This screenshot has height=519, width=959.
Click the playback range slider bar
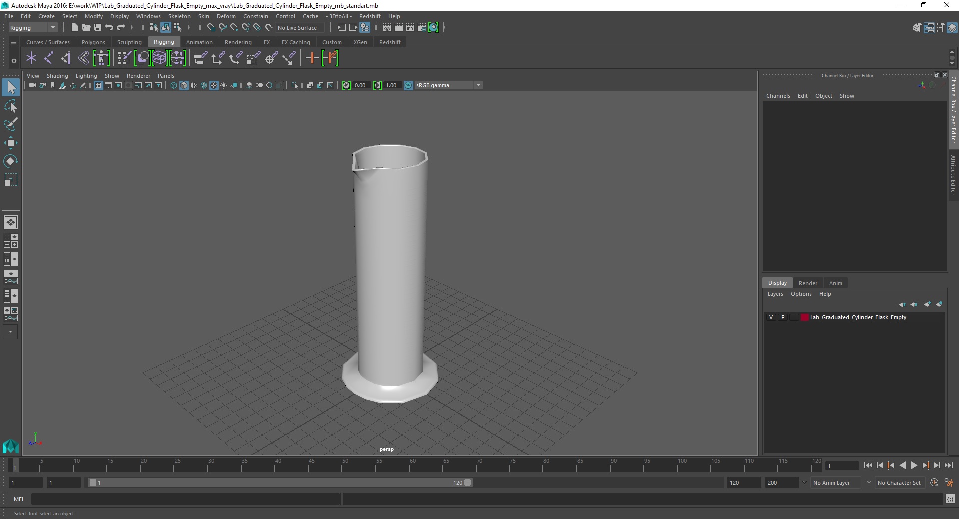coord(280,483)
